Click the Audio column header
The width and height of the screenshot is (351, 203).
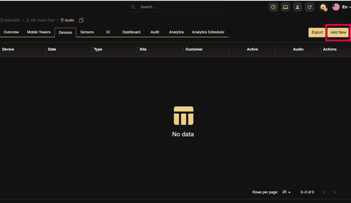(x=298, y=49)
